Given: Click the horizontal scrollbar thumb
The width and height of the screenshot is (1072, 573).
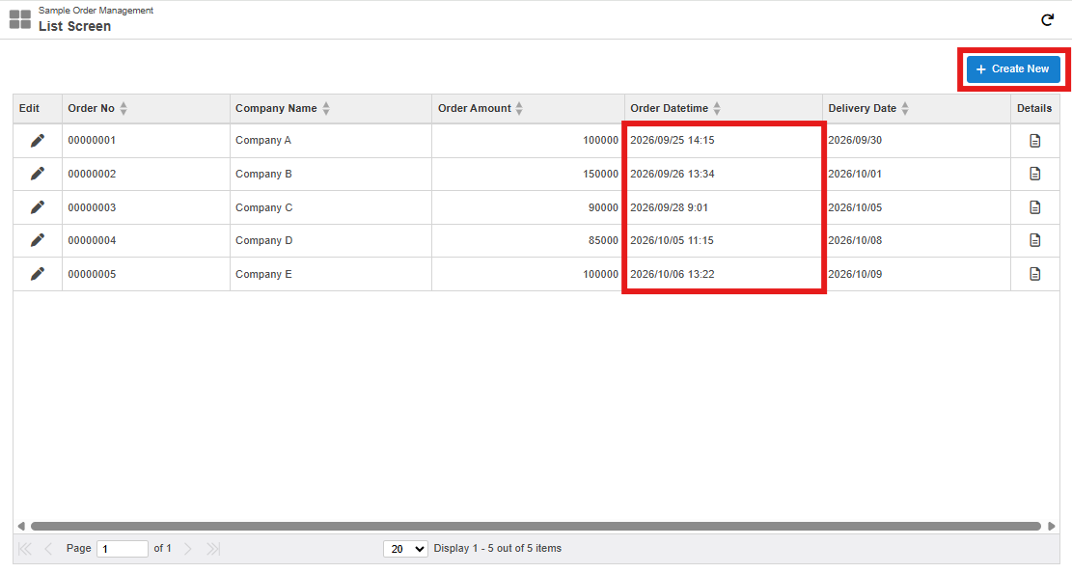Looking at the screenshot, I should click(x=536, y=526).
